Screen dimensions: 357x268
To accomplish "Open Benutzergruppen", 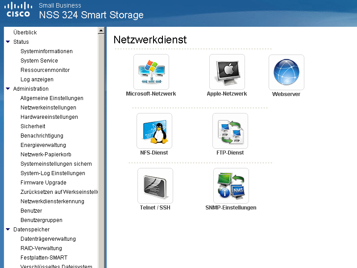I will (x=42, y=220).
